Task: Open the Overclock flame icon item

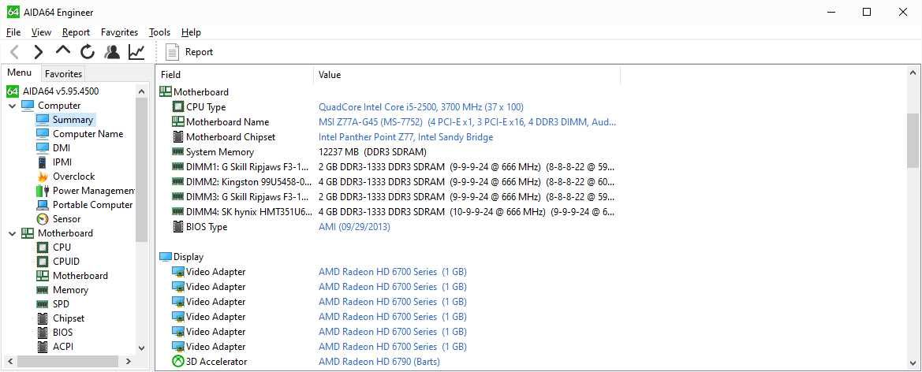Action: tap(43, 177)
